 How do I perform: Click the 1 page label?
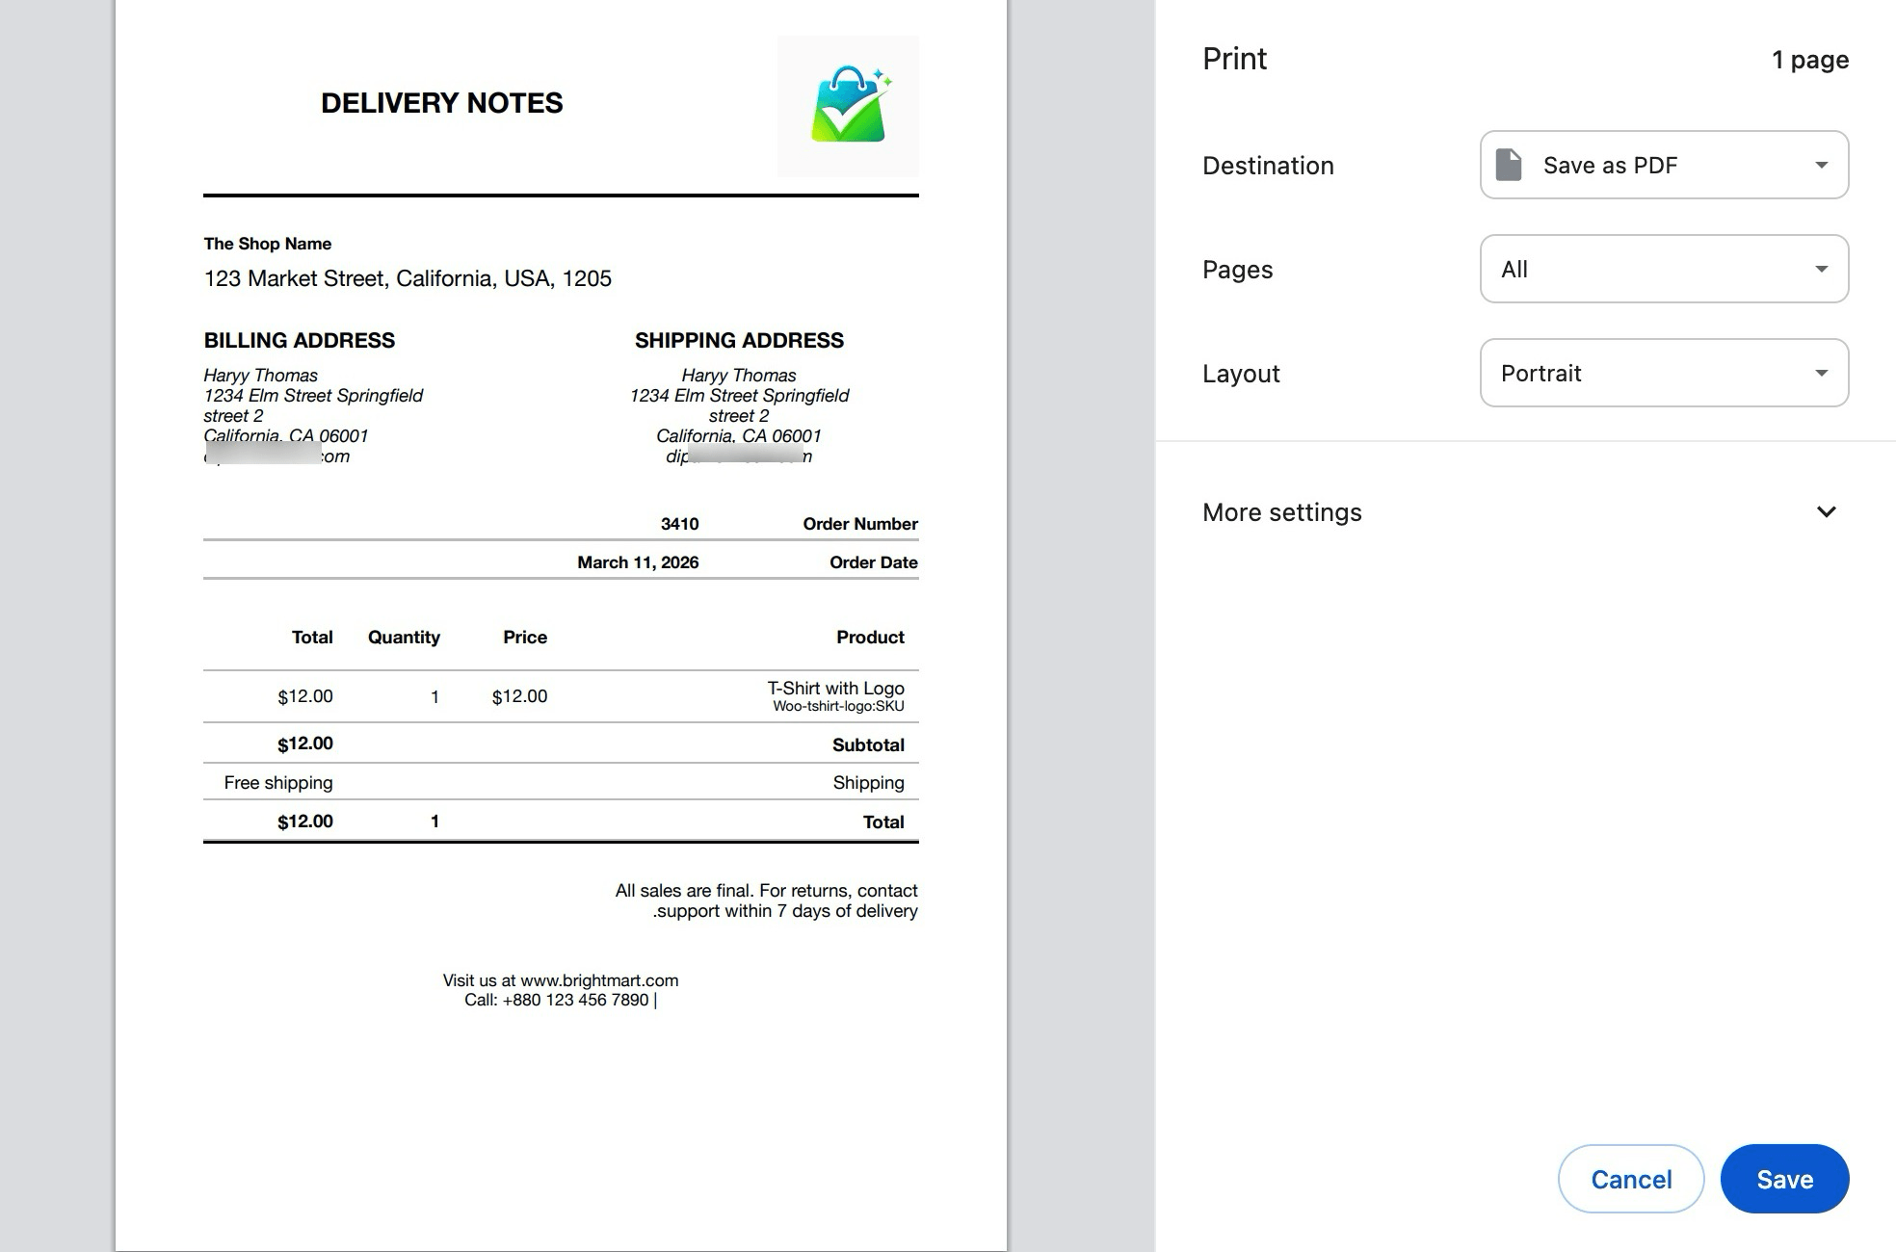click(1809, 59)
